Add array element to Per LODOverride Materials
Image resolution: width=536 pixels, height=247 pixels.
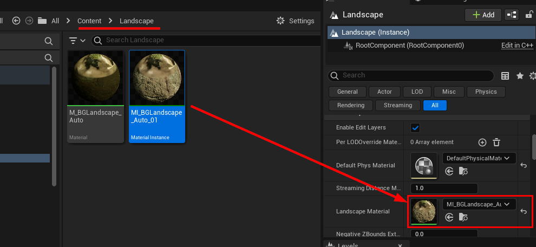(482, 142)
